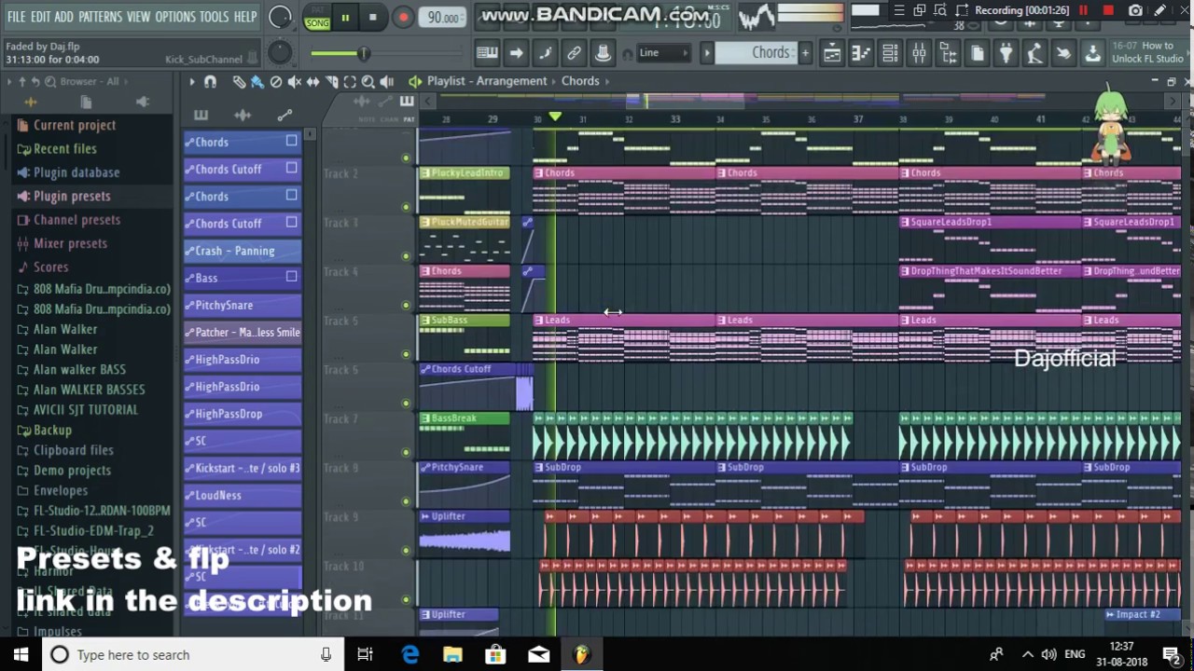Open the TOOLS menu
This screenshot has width=1194, height=671.
pos(215,17)
